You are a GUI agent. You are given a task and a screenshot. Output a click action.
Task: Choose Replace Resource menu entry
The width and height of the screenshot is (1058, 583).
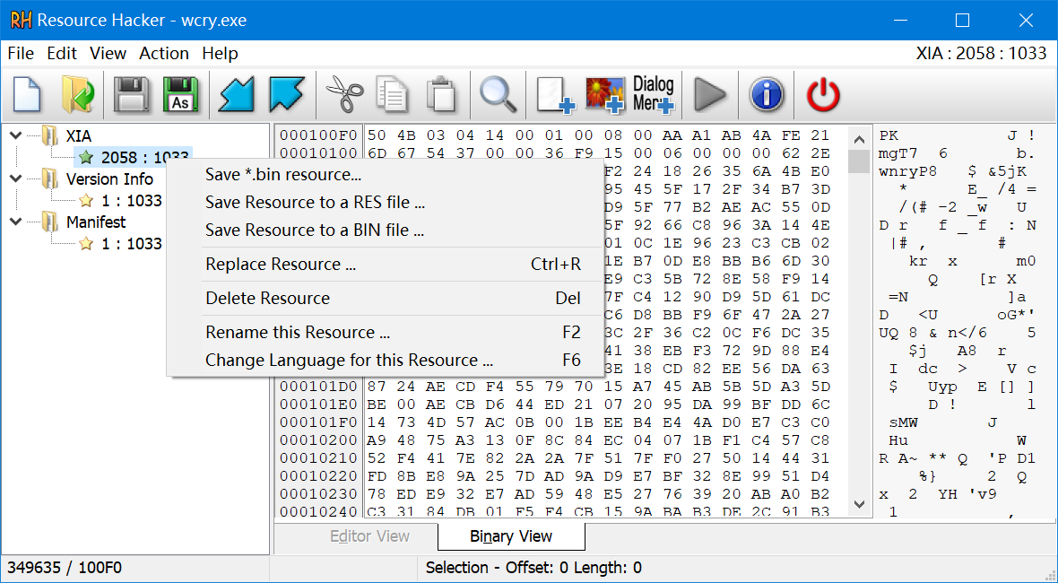[x=280, y=265]
